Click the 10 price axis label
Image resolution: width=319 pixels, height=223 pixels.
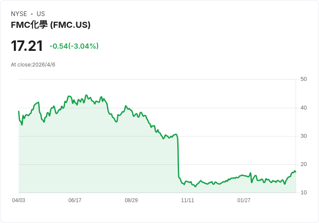coord(303,193)
